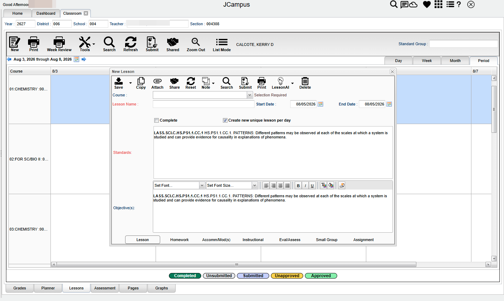Click the Attach paperclip icon
This screenshot has height=301, width=504.
click(x=157, y=83)
